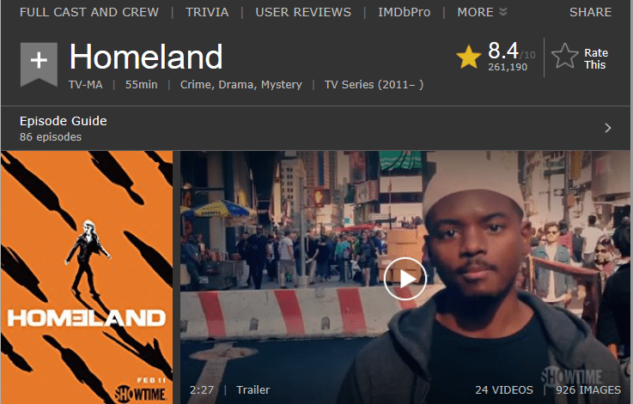Image resolution: width=633 pixels, height=404 pixels.
Task: Open Episode Guide via right chevron
Action: click(607, 128)
